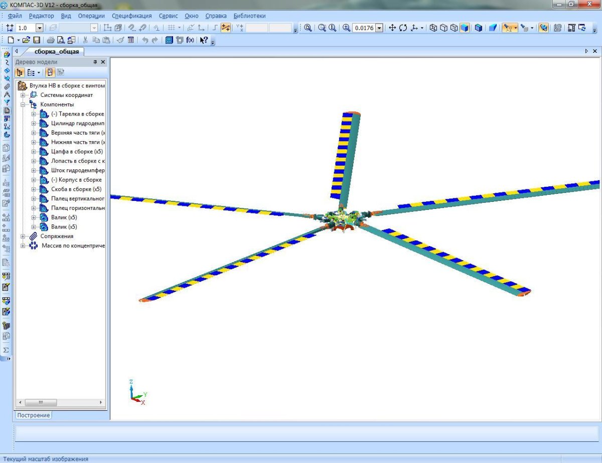Switch to Wireframe display mode icon
602x463 pixels.
[x=434, y=28]
